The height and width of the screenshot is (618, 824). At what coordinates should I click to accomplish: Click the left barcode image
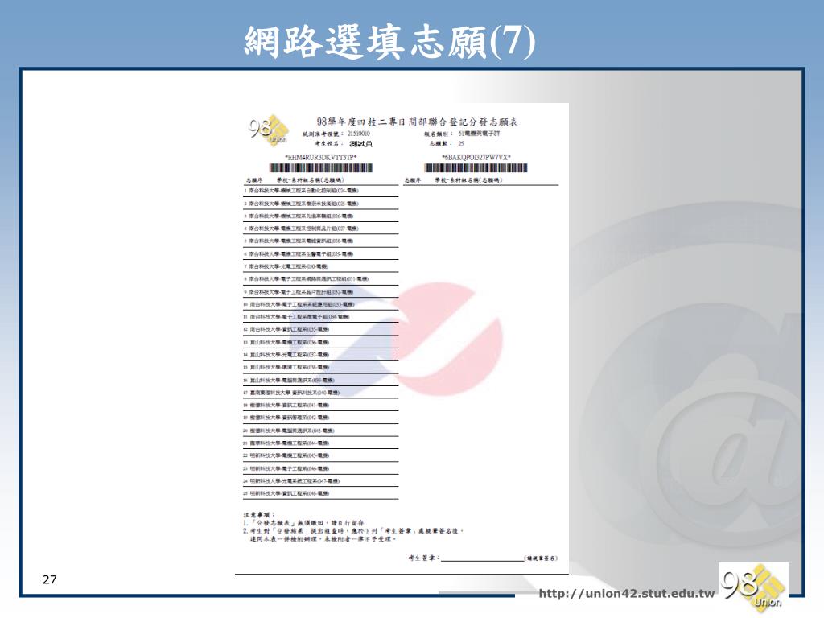coord(320,168)
